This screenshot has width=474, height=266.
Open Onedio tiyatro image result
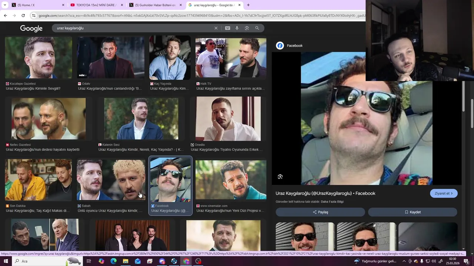(x=228, y=119)
